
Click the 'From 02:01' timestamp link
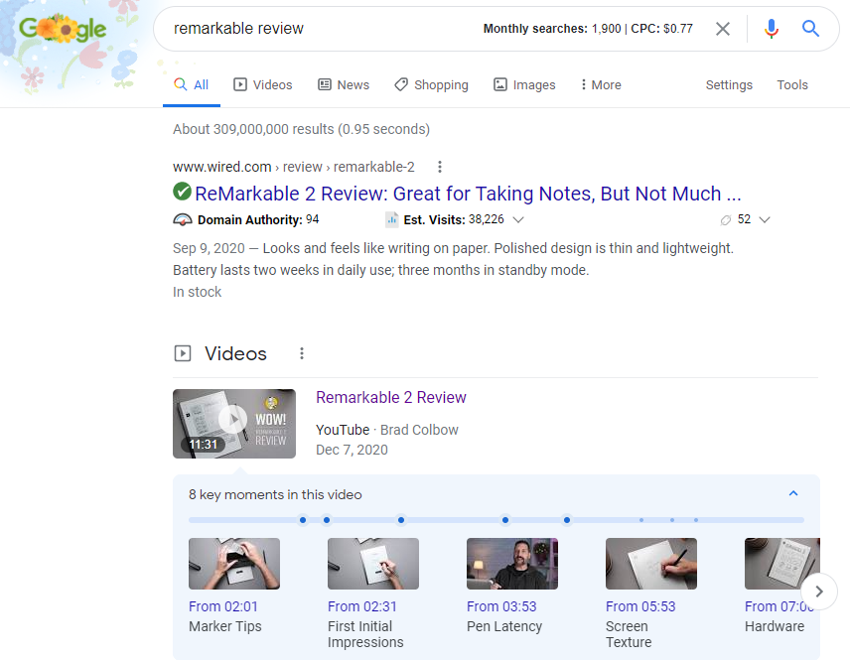coord(223,606)
